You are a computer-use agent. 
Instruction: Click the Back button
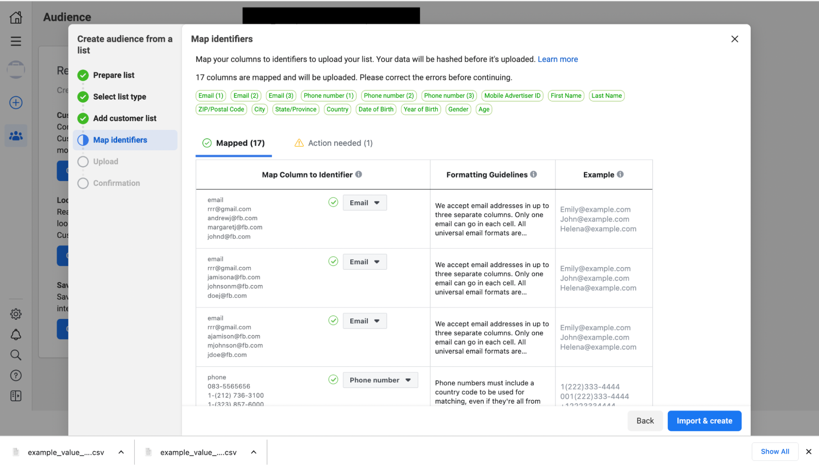coord(644,420)
